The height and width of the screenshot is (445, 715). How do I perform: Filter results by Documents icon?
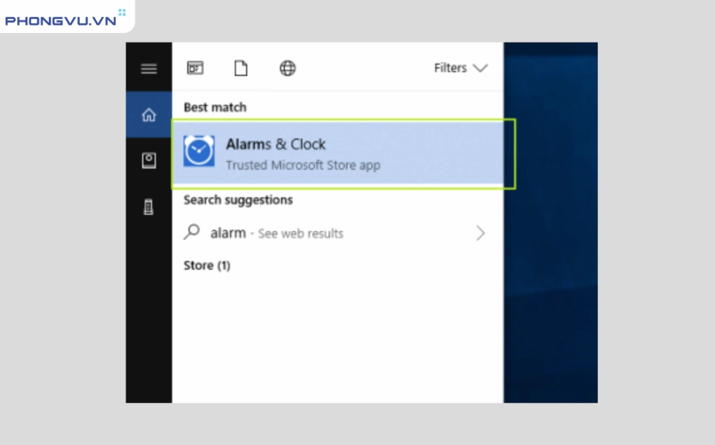click(x=240, y=68)
